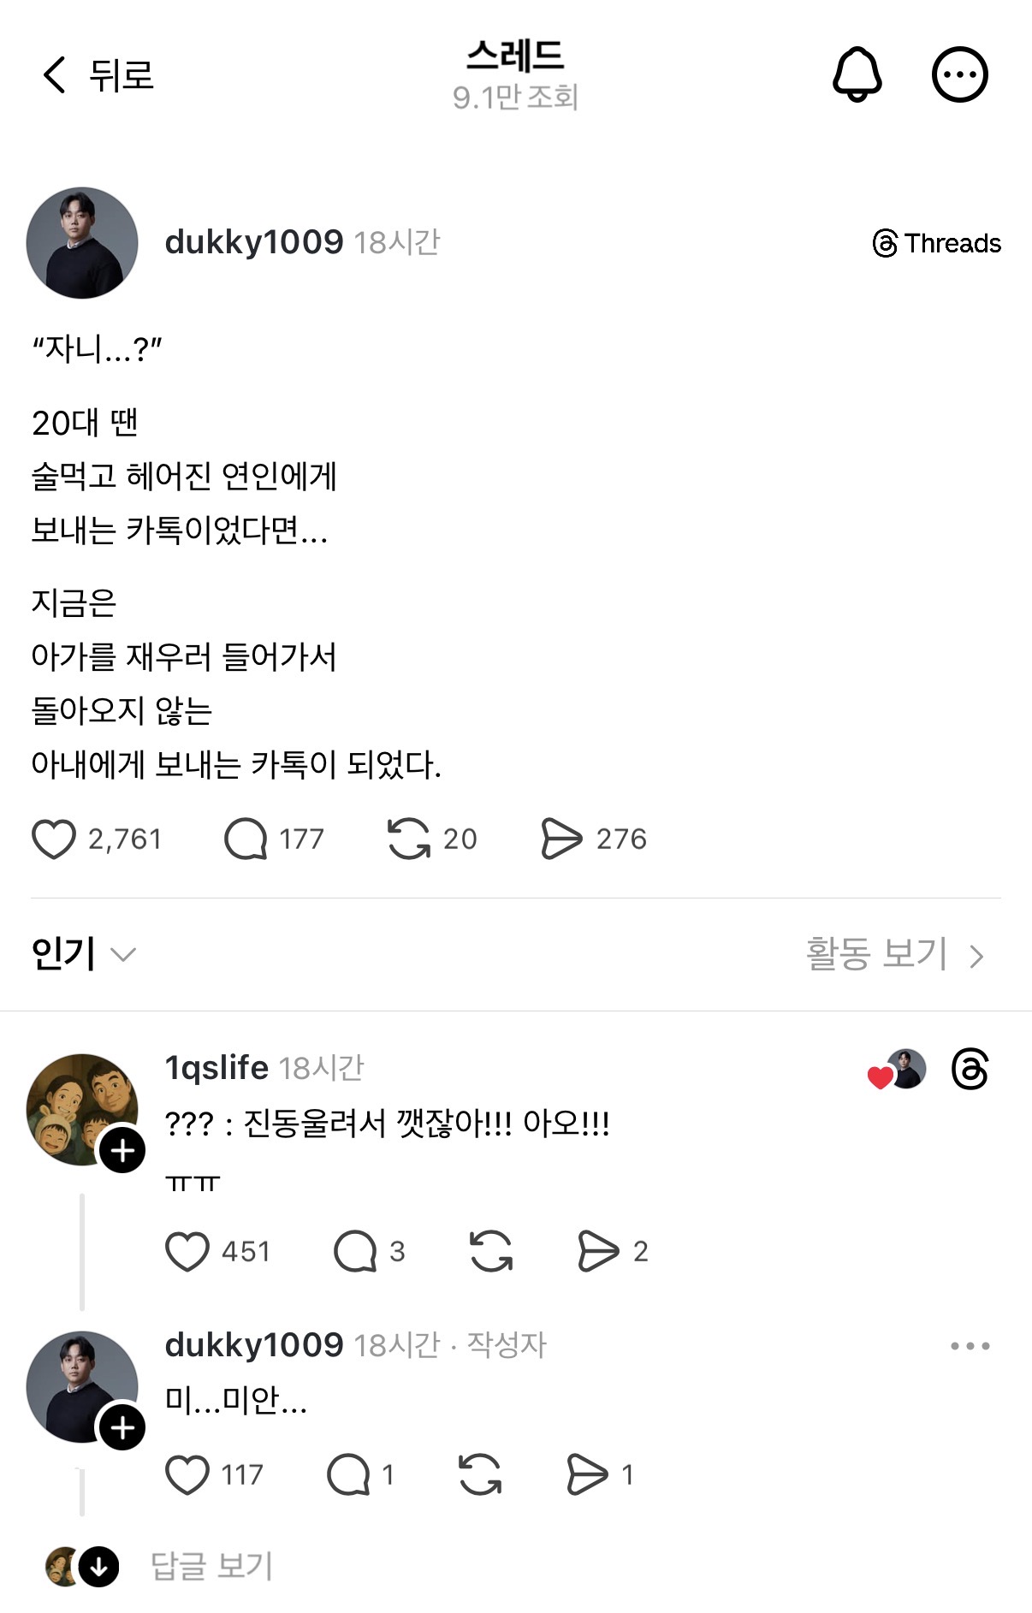Open dukky1009 profile name link on main post

tap(254, 242)
